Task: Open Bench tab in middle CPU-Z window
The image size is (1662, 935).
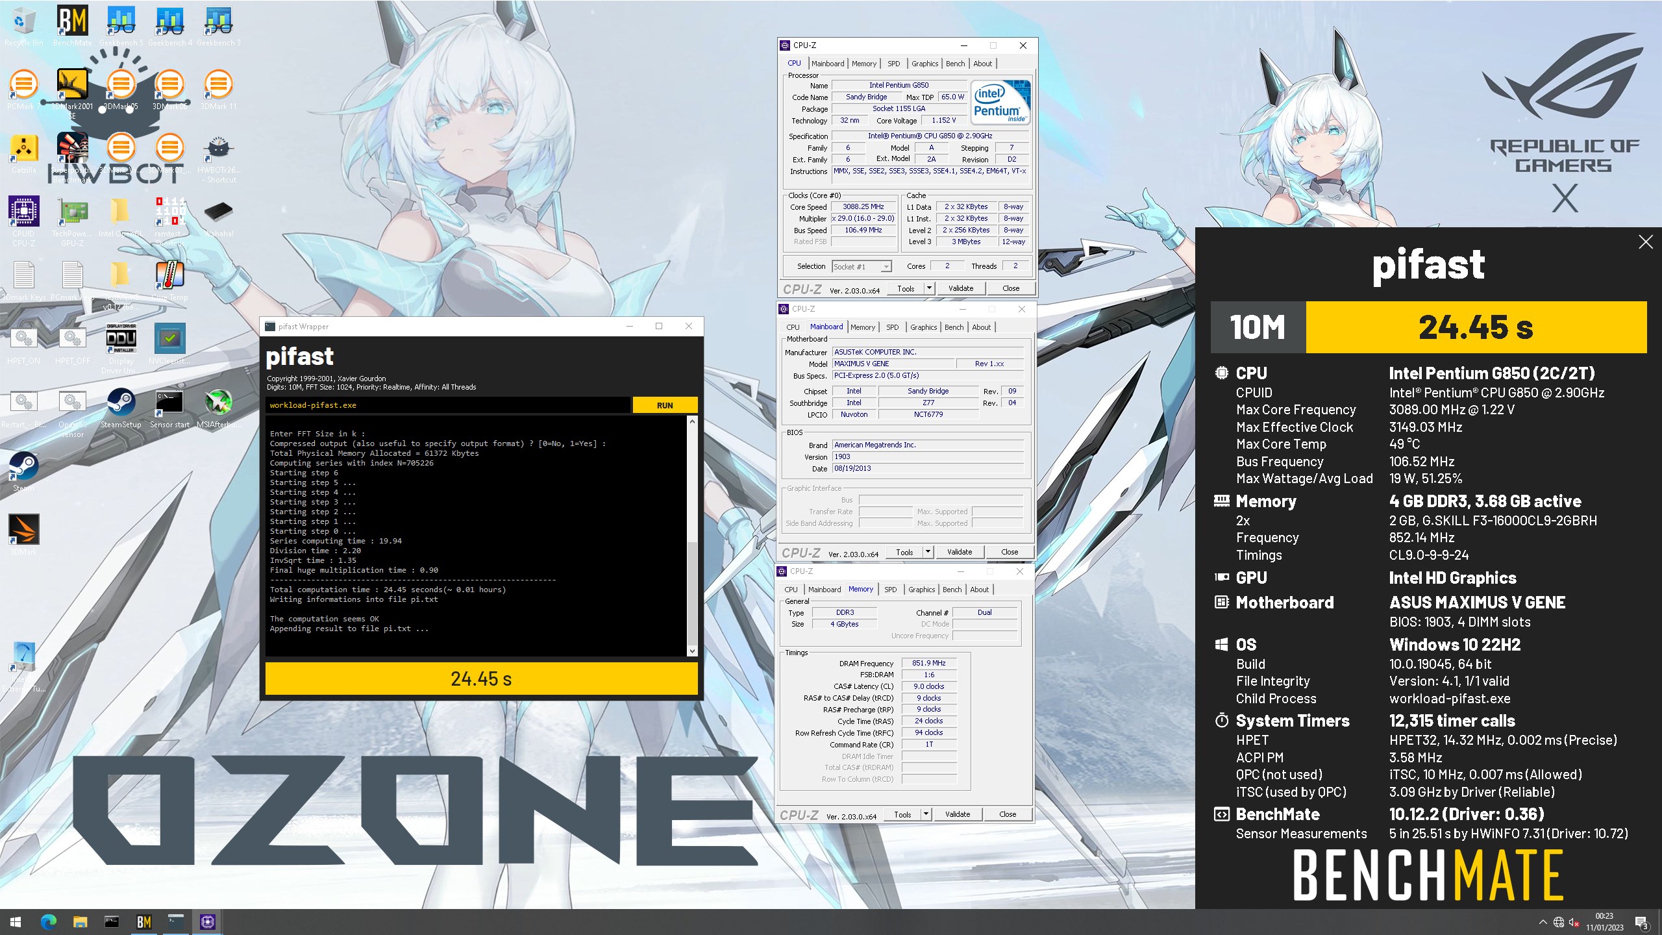Action: [954, 327]
